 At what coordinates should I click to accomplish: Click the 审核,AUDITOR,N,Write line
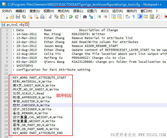[31, 101]
